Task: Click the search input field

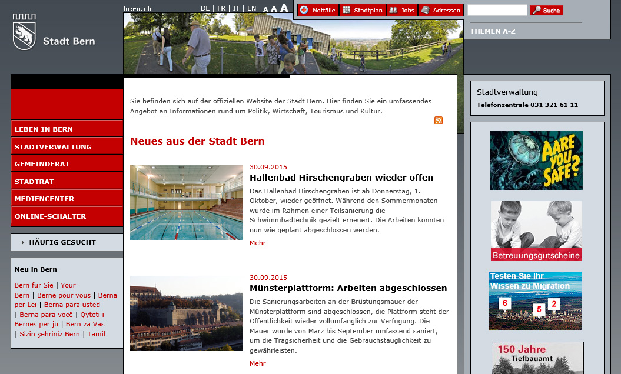Action: coord(497,10)
